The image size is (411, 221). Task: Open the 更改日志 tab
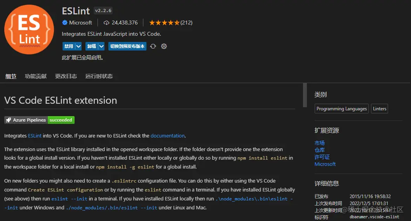point(66,76)
